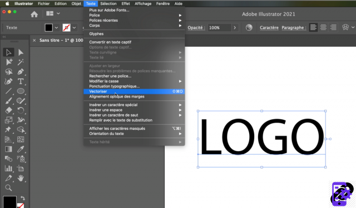Viewport: 356px width, 208px height.
Task: Expand the arrange documents dropdown chevron
Action: click(58, 13)
